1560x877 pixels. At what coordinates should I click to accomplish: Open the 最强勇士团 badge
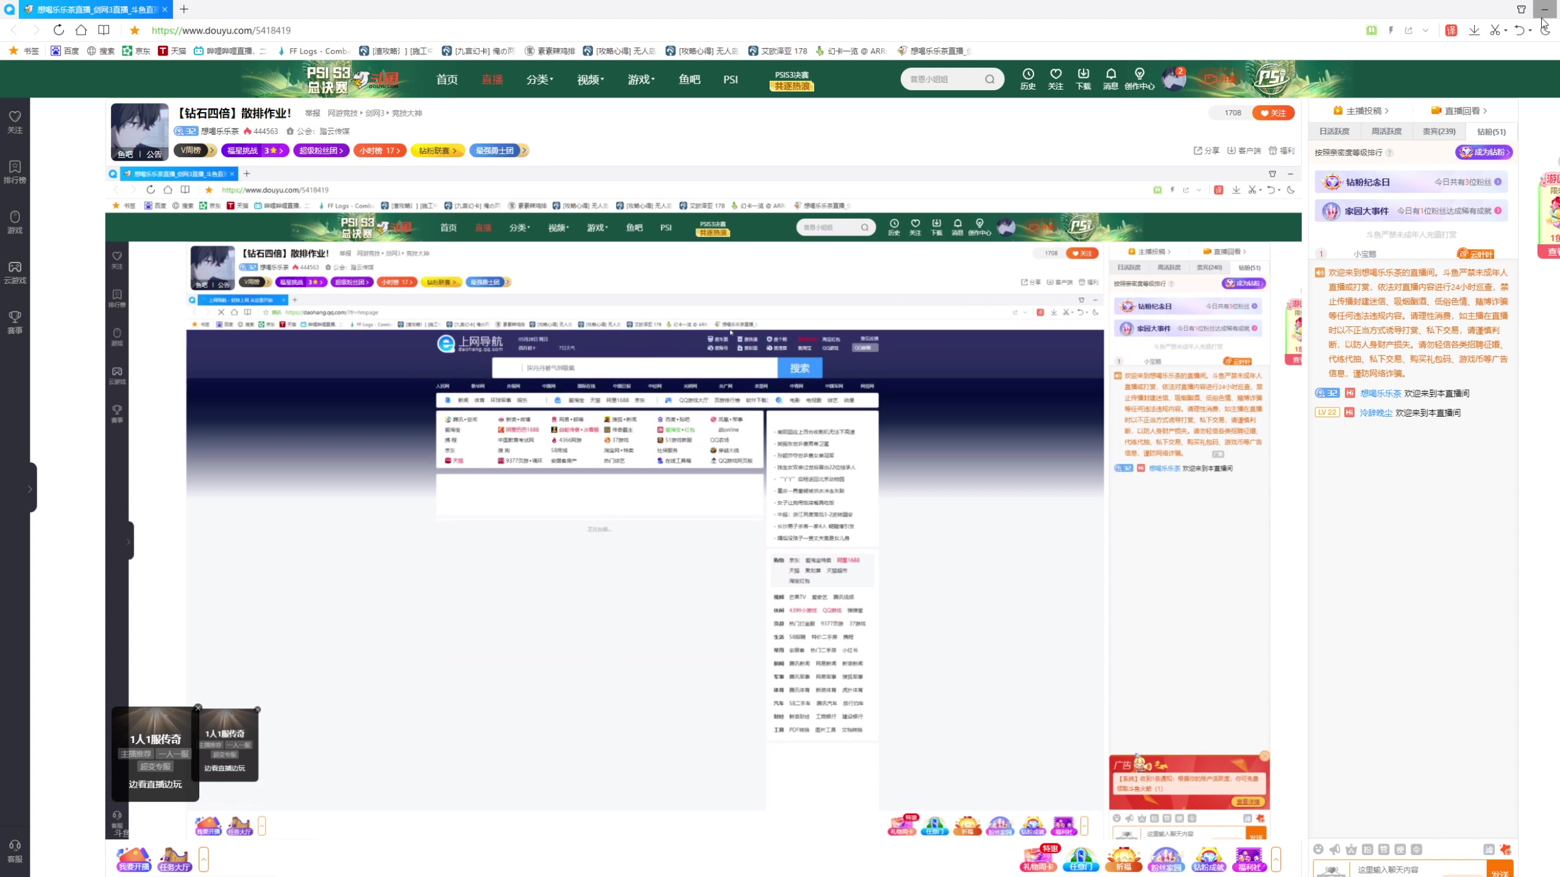499,150
